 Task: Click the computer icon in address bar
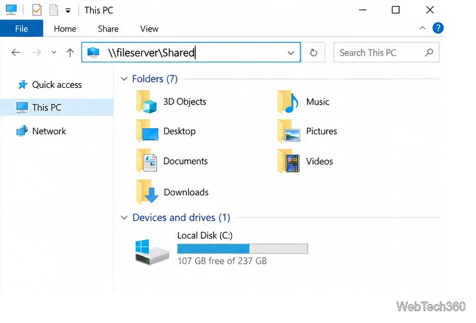93,52
